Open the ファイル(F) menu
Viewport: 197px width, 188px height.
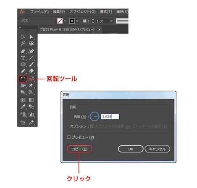pos(39,12)
